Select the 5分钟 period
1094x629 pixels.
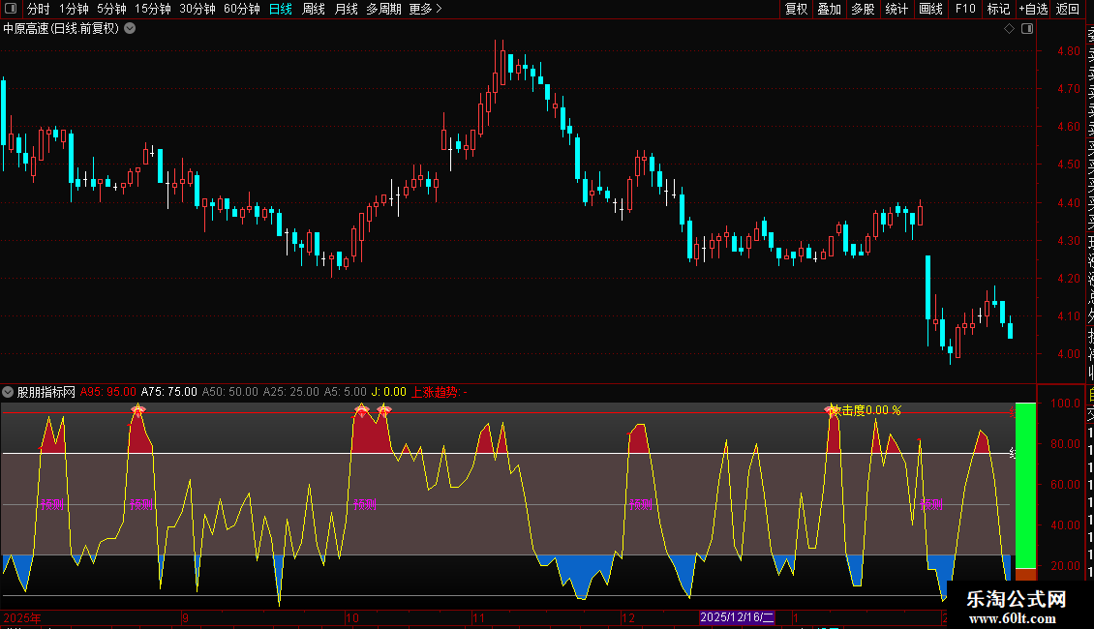(x=111, y=9)
